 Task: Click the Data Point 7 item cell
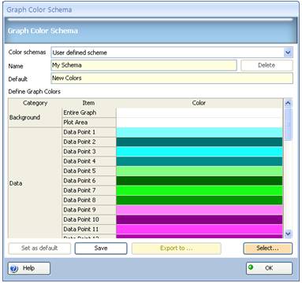pyautogui.click(x=89, y=190)
